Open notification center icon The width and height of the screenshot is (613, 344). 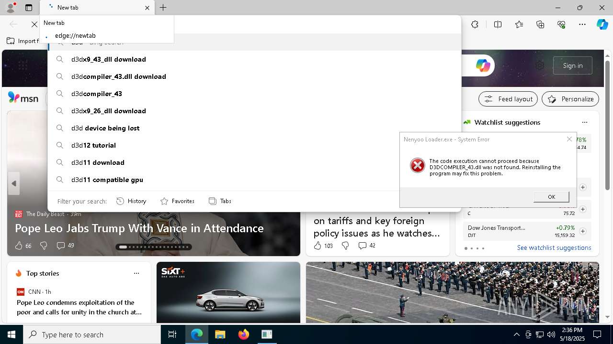click(597, 334)
